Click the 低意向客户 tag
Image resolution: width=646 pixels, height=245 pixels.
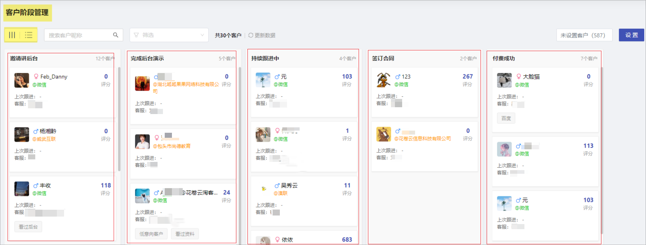click(151, 234)
